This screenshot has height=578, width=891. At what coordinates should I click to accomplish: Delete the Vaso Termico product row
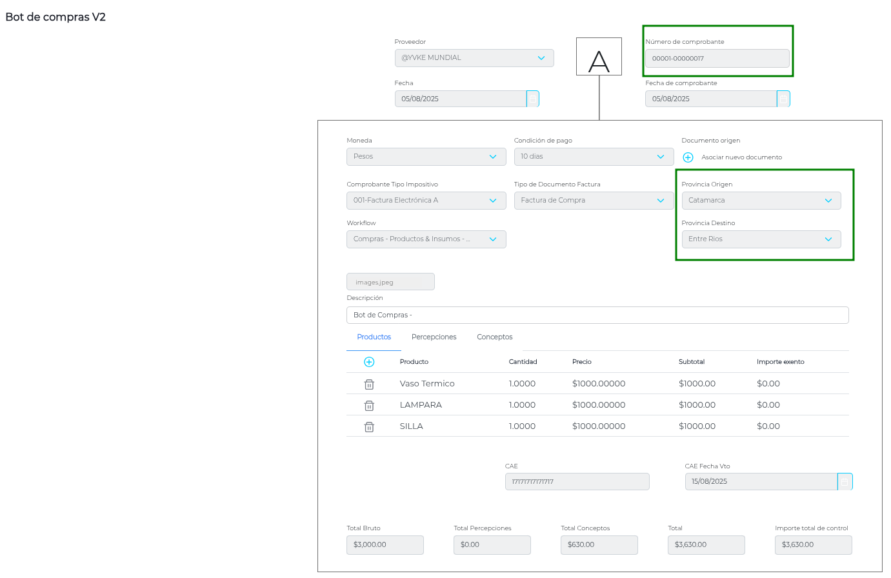click(x=369, y=384)
